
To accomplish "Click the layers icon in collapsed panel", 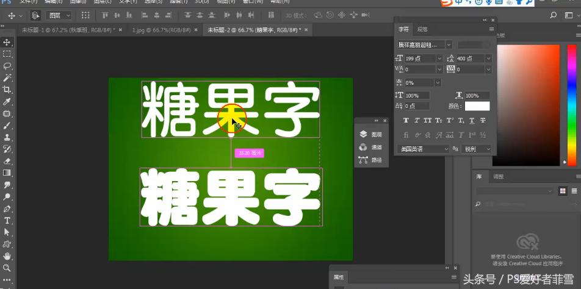I will (363, 134).
